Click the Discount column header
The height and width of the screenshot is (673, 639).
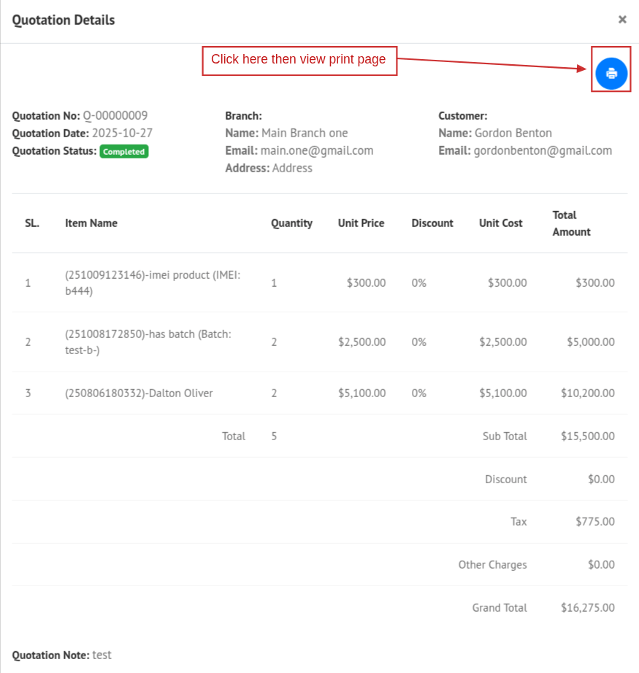click(x=432, y=223)
